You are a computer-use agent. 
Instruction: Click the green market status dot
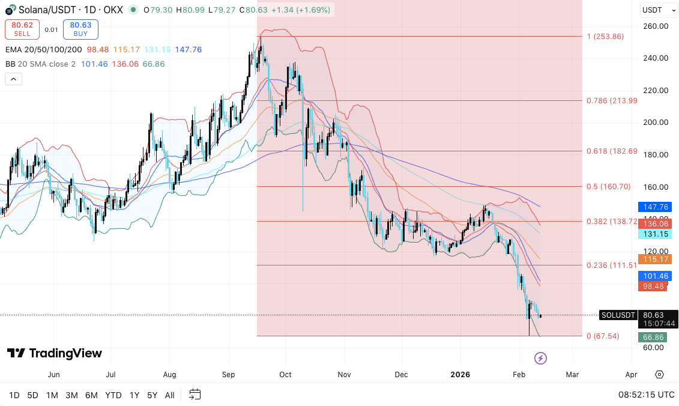click(x=132, y=10)
